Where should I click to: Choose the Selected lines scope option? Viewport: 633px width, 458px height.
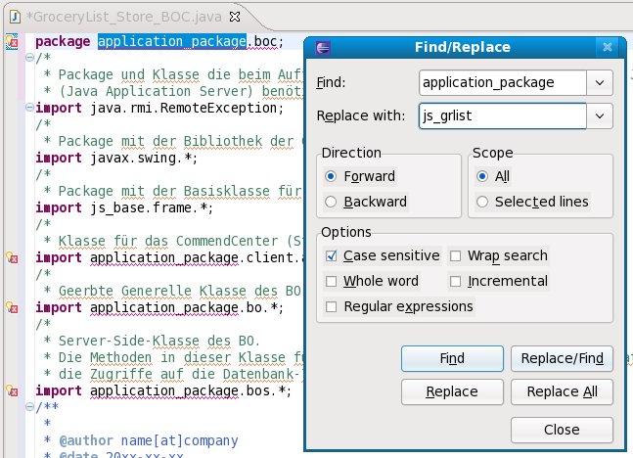[x=481, y=202]
